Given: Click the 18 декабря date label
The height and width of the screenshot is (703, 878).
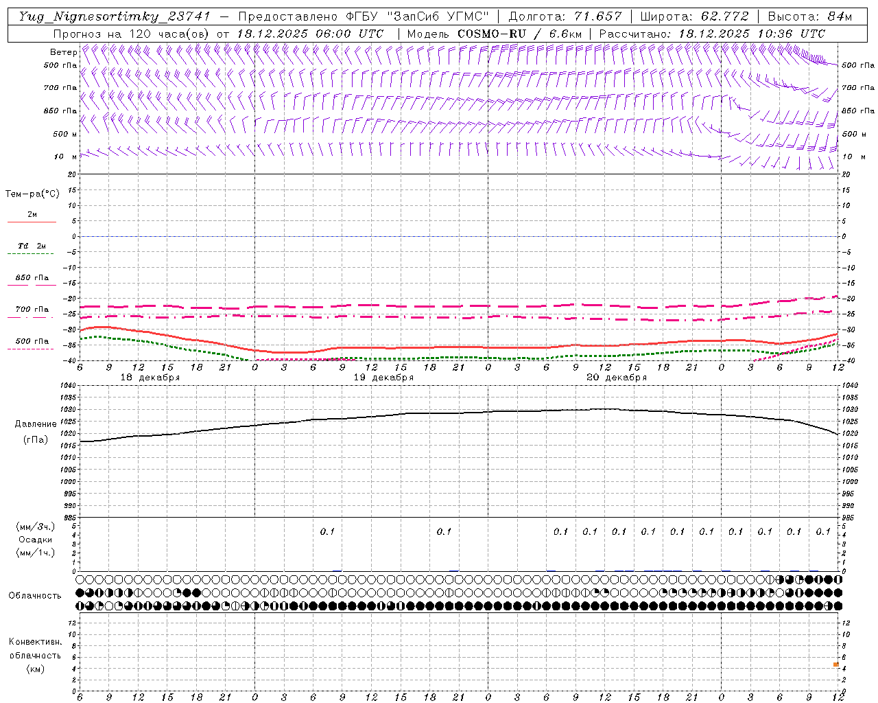Looking at the screenshot, I should click(x=150, y=378).
